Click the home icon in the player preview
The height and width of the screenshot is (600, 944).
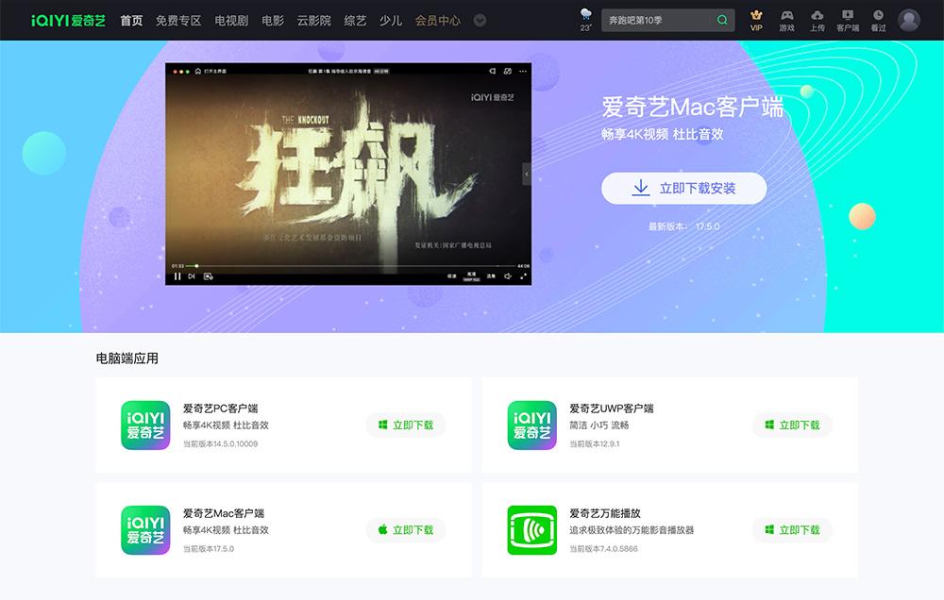pyautogui.click(x=197, y=71)
